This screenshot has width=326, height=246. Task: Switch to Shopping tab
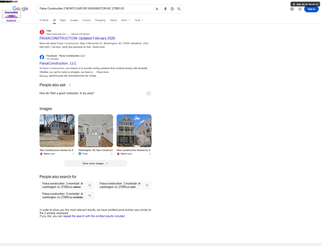tap(100, 20)
